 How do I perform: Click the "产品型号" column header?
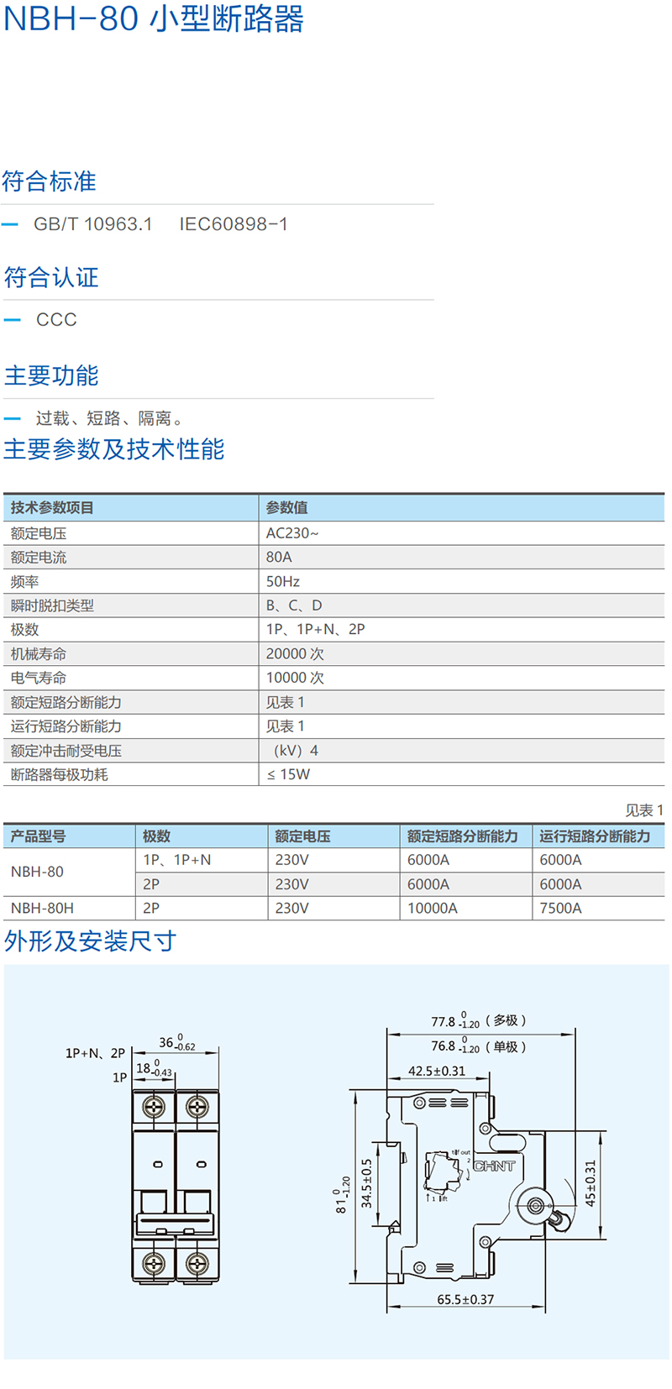pyautogui.click(x=38, y=836)
